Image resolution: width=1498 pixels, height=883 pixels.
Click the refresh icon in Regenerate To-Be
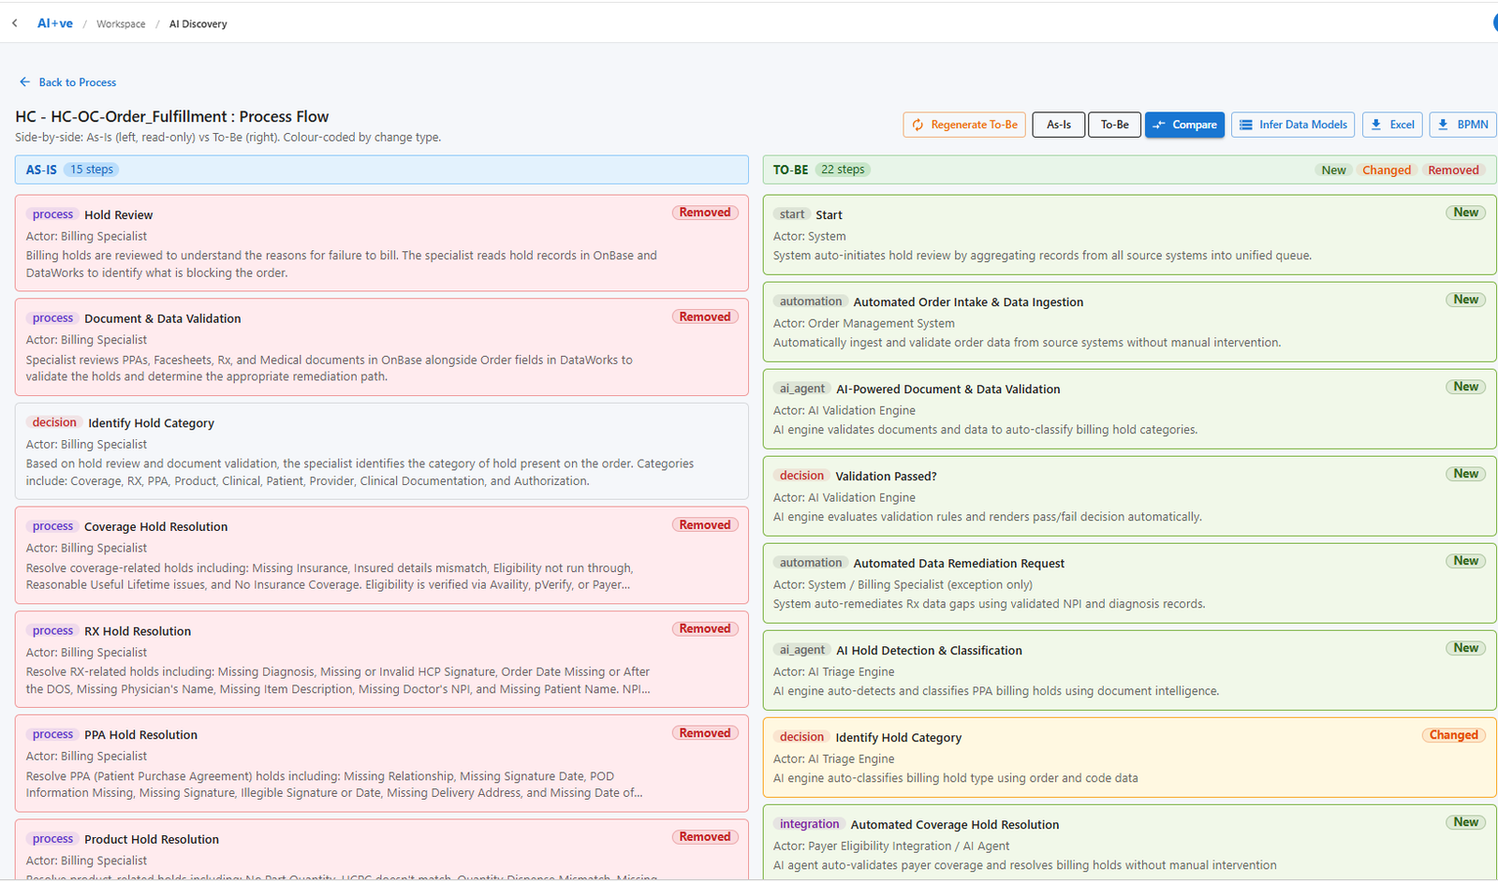[918, 125]
